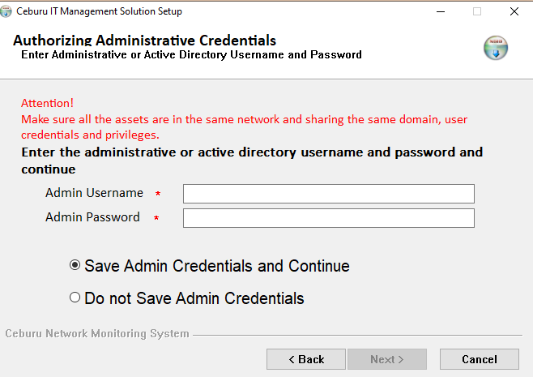This screenshot has height=377, width=533.
Task: Close the Ceburu setup window
Action: click(514, 11)
